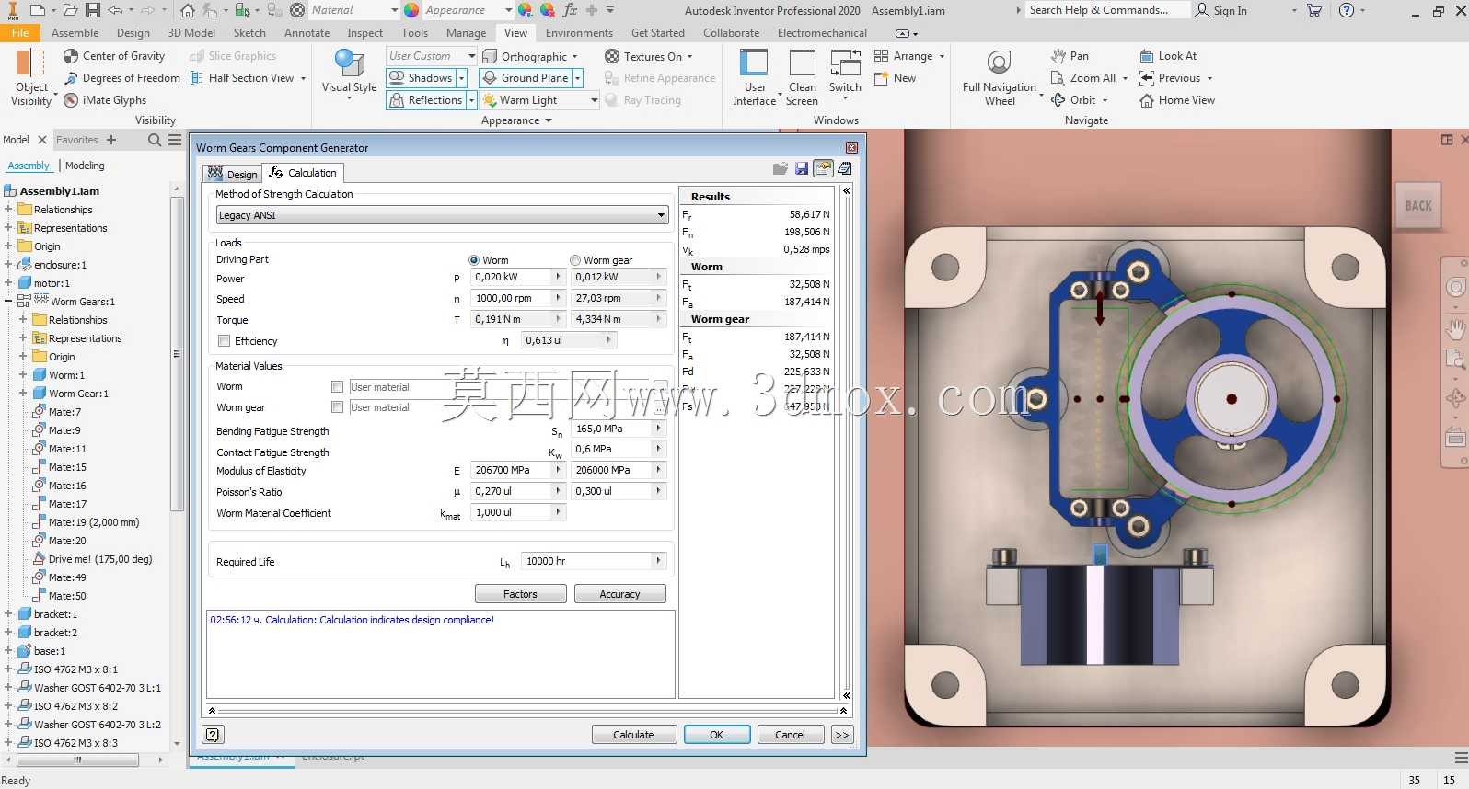Click the Save icon in quick access toolbar

(x=93, y=10)
